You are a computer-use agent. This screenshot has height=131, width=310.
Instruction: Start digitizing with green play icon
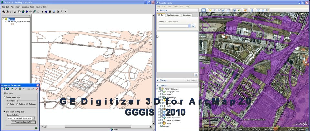click(12, 89)
